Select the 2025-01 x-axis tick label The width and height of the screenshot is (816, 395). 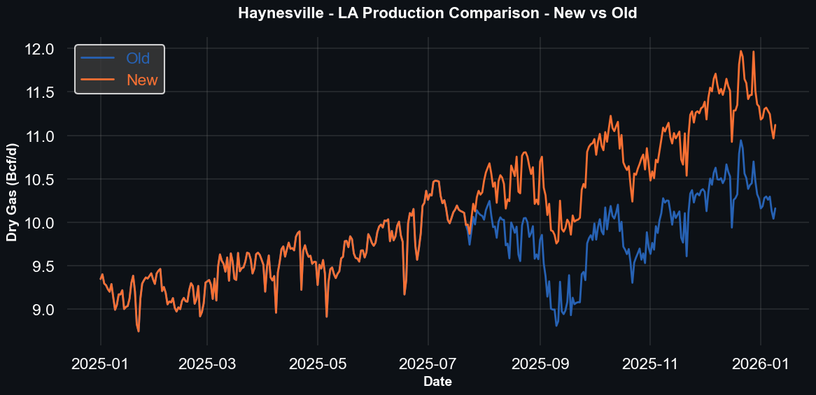point(101,364)
